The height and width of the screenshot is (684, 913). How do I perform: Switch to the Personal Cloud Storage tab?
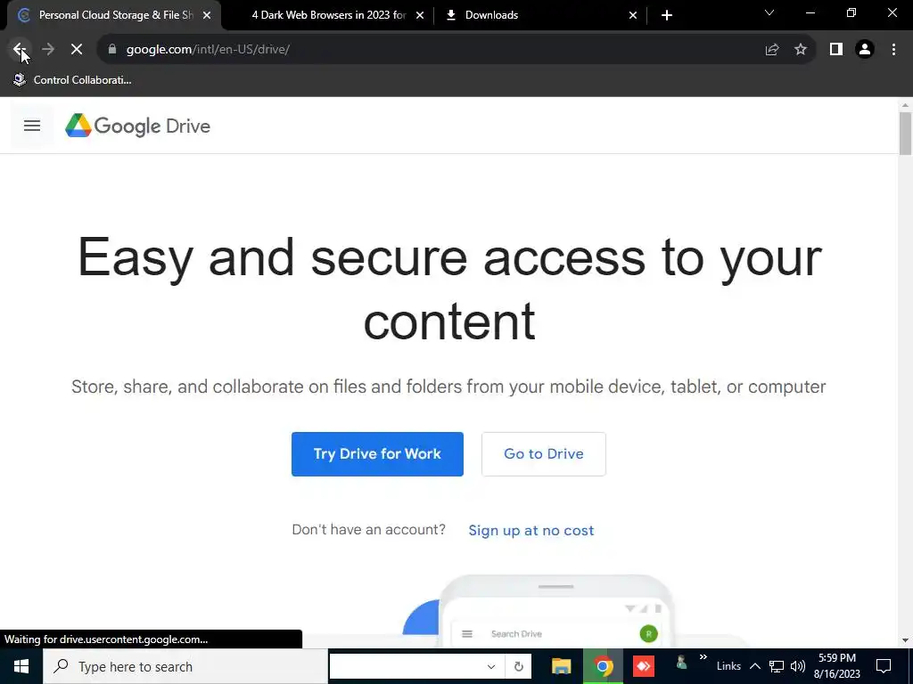coord(114,15)
